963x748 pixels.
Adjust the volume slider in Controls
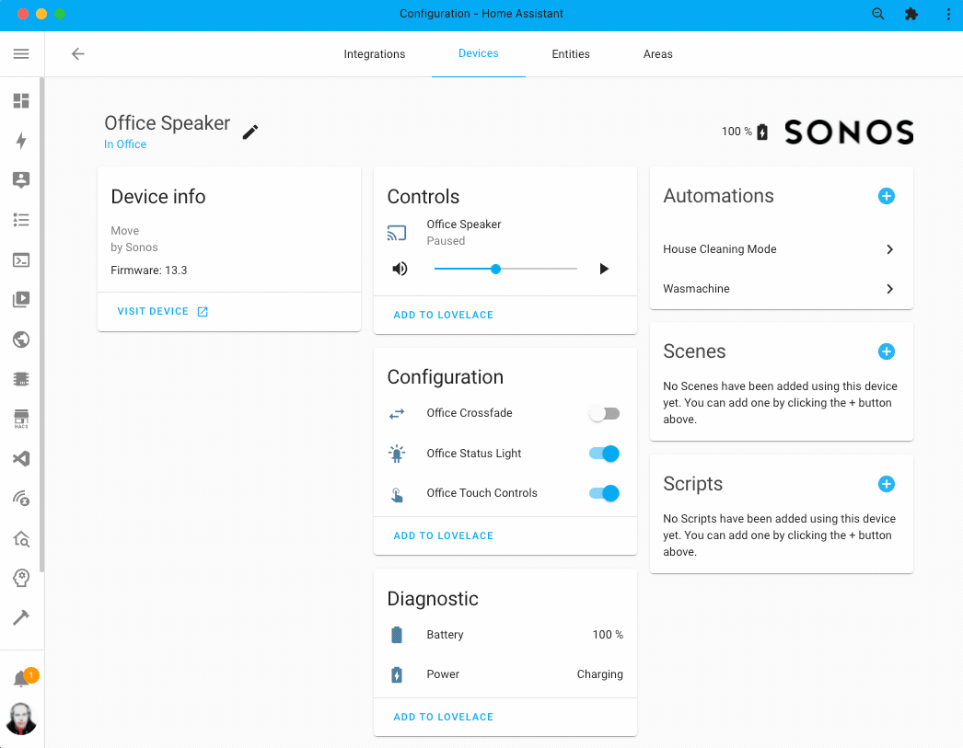(x=495, y=269)
